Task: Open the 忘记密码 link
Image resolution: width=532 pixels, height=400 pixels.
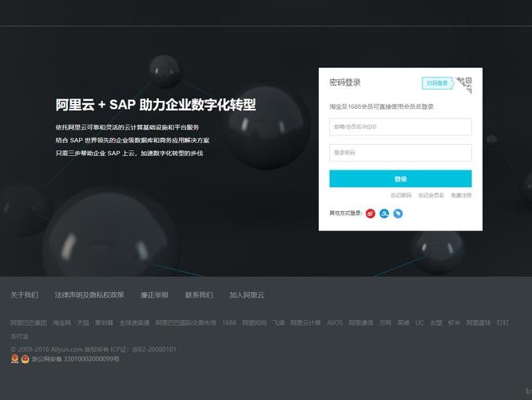Action: [x=401, y=195]
